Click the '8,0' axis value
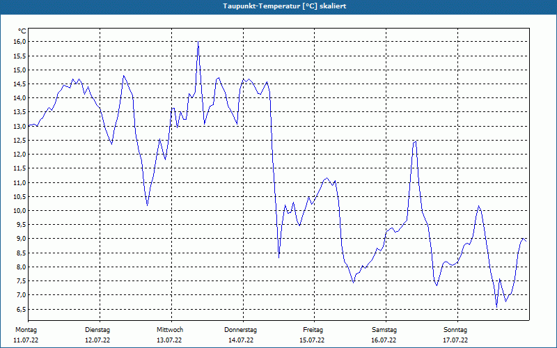This screenshot has width=557, height=348. (22, 267)
